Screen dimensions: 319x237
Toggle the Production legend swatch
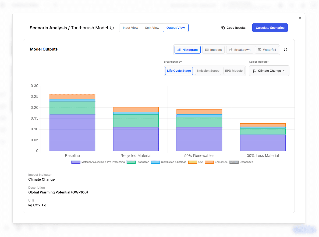pyautogui.click(x=131, y=162)
